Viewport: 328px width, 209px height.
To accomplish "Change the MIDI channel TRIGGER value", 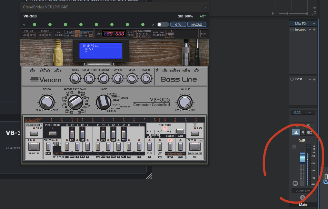I will point(77,32).
